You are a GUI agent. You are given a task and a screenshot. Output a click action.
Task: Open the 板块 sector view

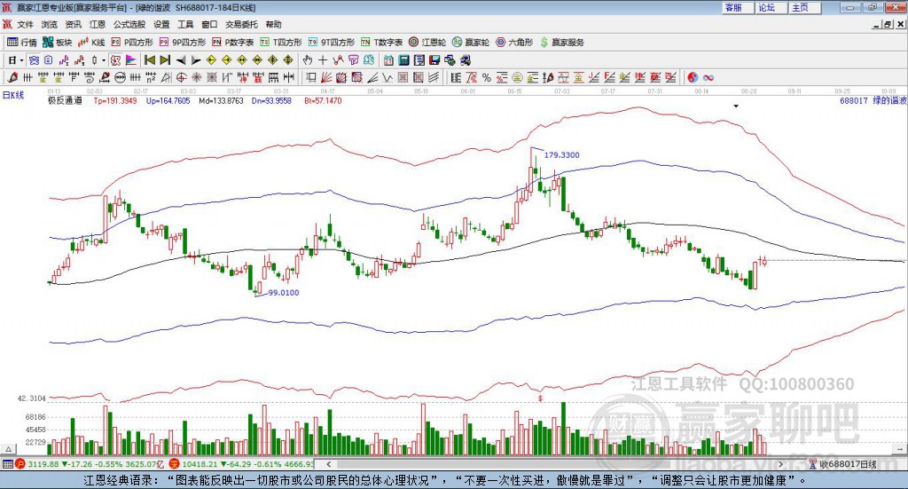[57, 43]
